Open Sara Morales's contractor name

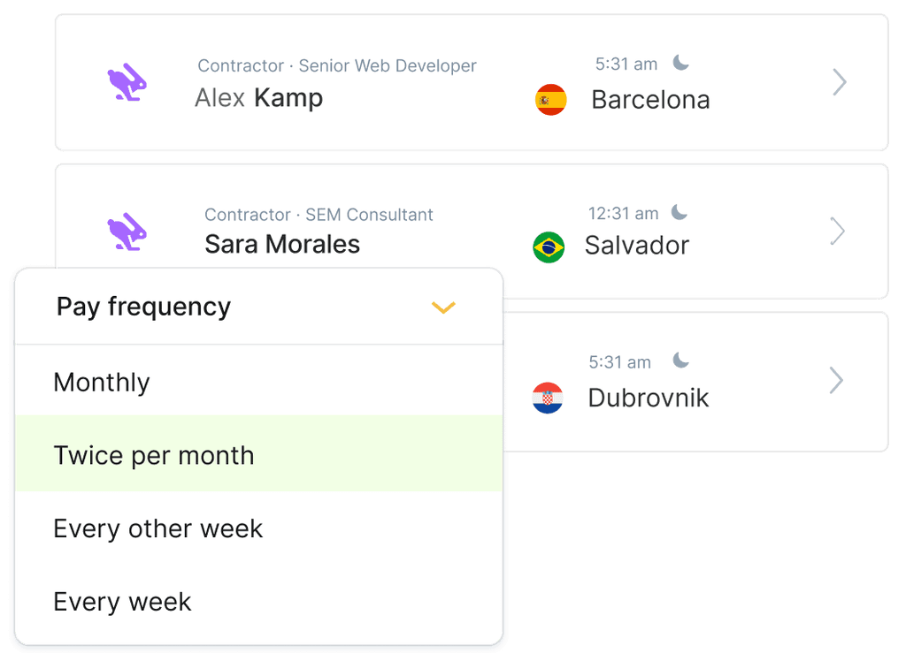(x=282, y=244)
